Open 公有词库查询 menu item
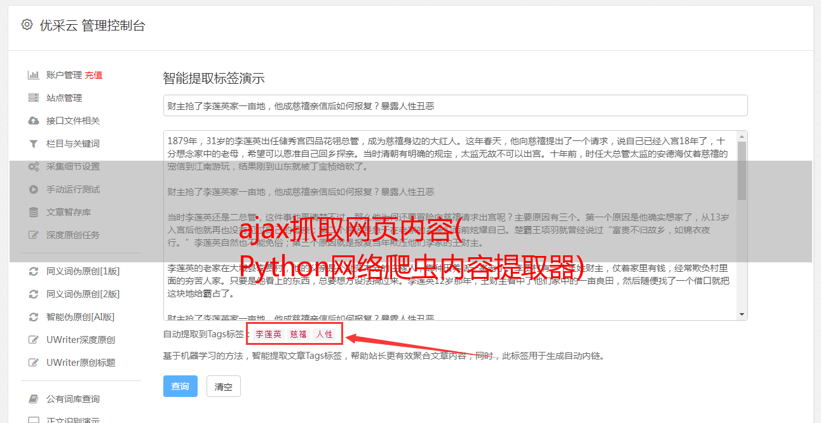Image resolution: width=821 pixels, height=423 pixels. coord(73,399)
